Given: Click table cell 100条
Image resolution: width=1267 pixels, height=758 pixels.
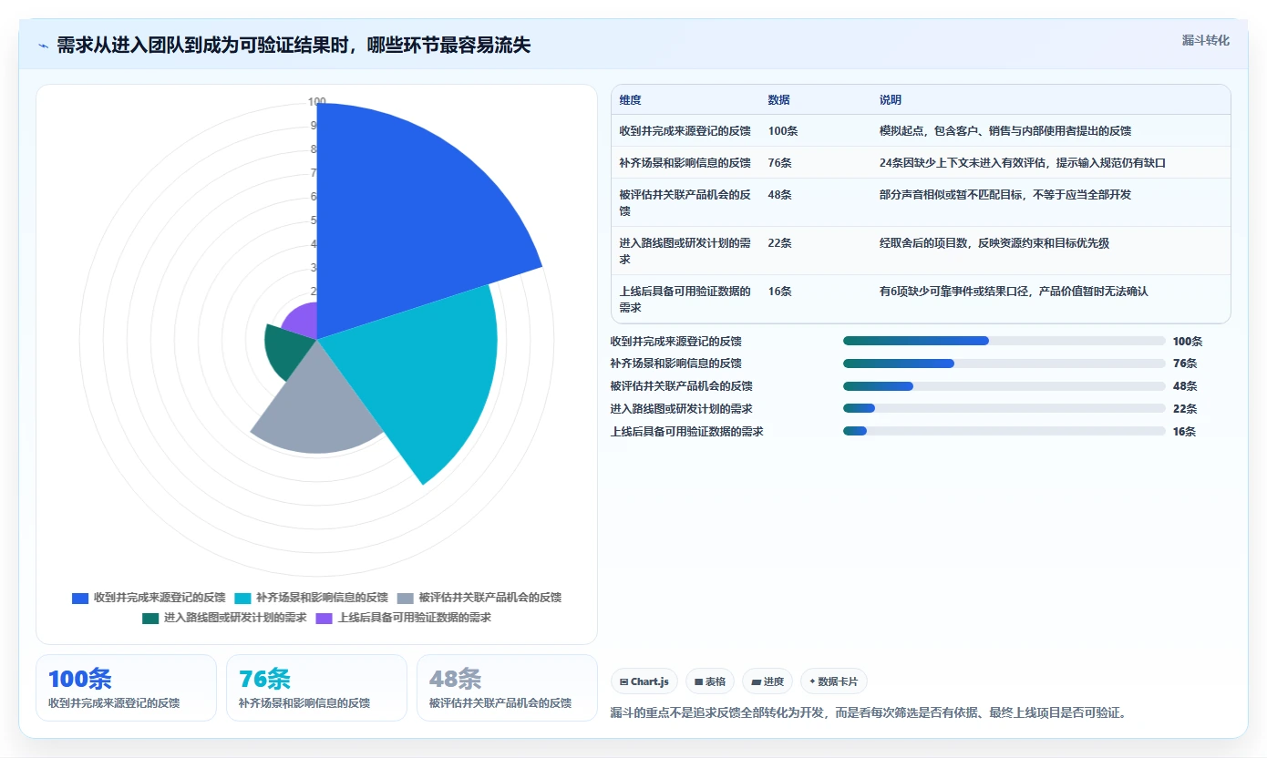Looking at the screenshot, I should click(x=783, y=131).
